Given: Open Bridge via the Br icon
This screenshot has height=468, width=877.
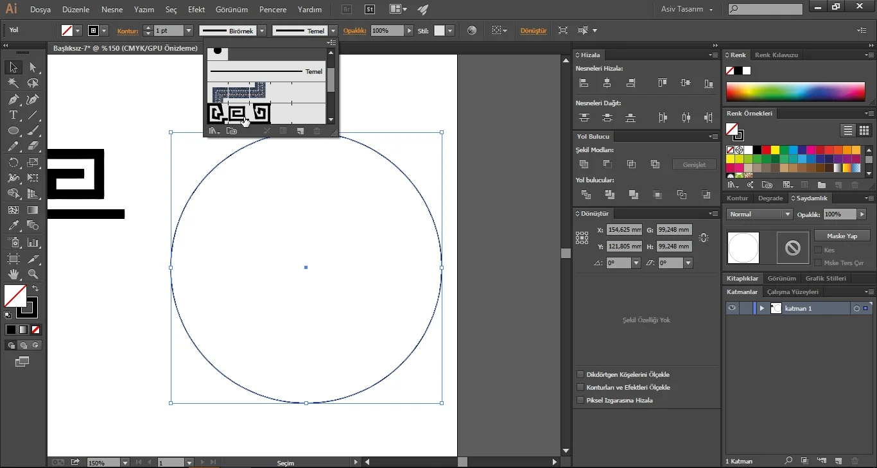Looking at the screenshot, I should (x=347, y=10).
